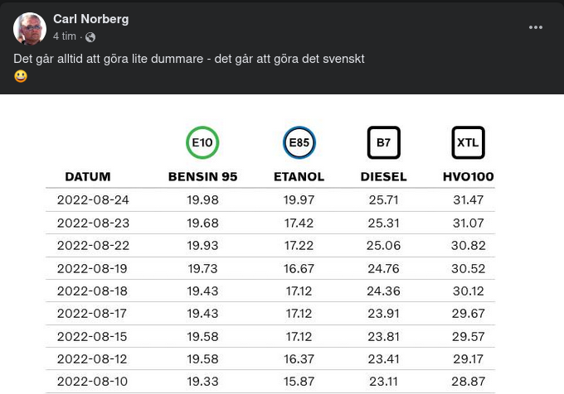Click the BENSIN 95 column header

click(x=202, y=176)
